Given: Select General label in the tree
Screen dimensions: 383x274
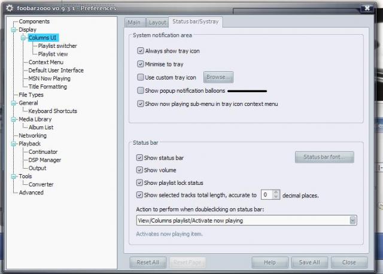Looking at the screenshot, I should (x=28, y=103).
